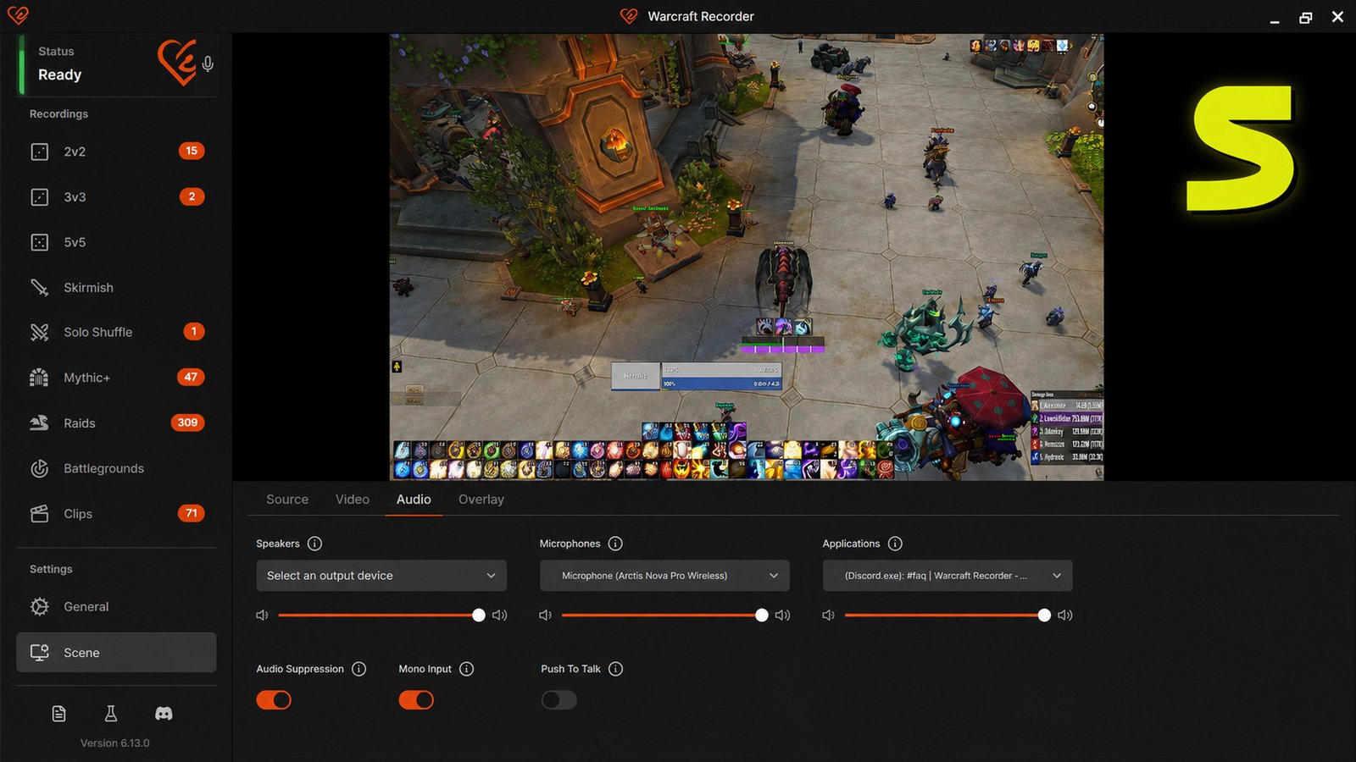This screenshot has width=1356, height=762.
Task: Click the General settings gear icon
Action: click(x=40, y=606)
